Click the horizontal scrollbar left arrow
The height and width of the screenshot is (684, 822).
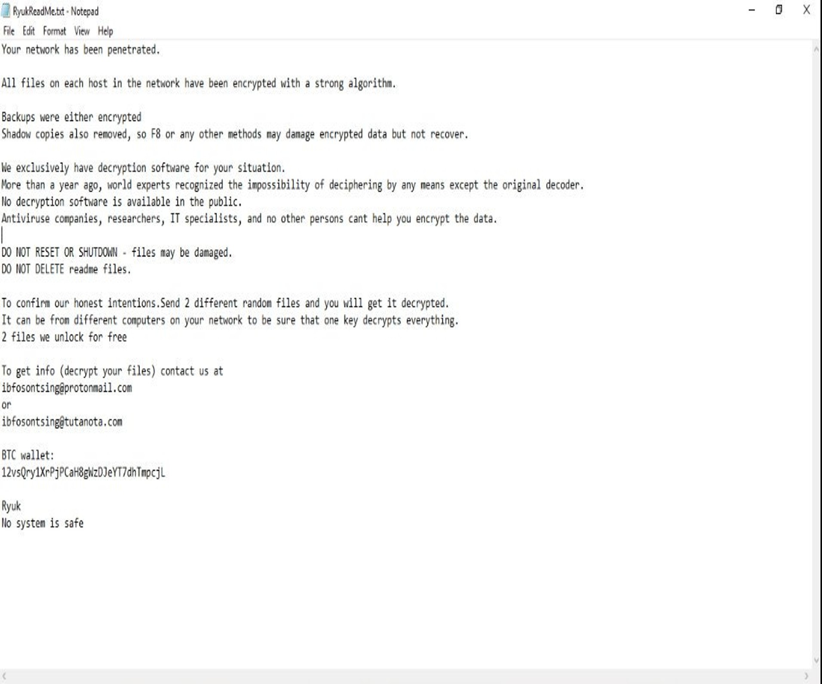click(x=5, y=676)
